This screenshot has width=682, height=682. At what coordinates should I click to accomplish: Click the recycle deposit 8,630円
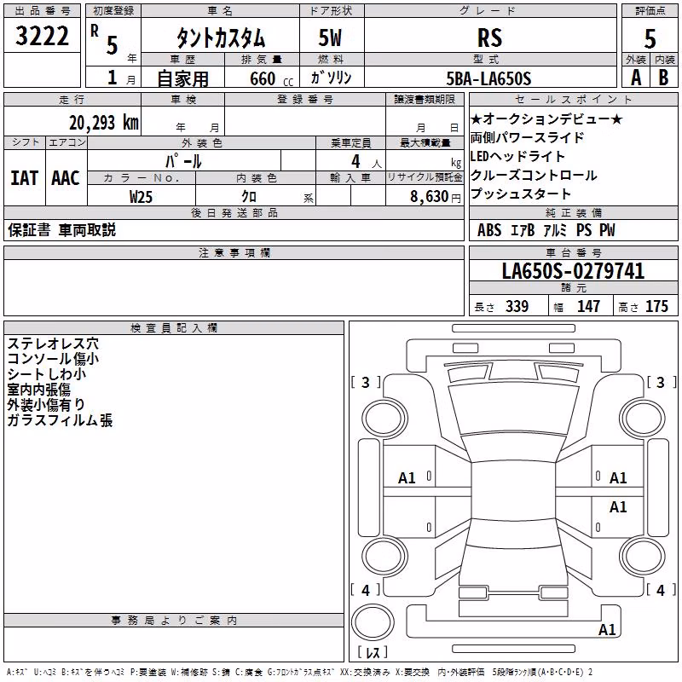click(436, 197)
